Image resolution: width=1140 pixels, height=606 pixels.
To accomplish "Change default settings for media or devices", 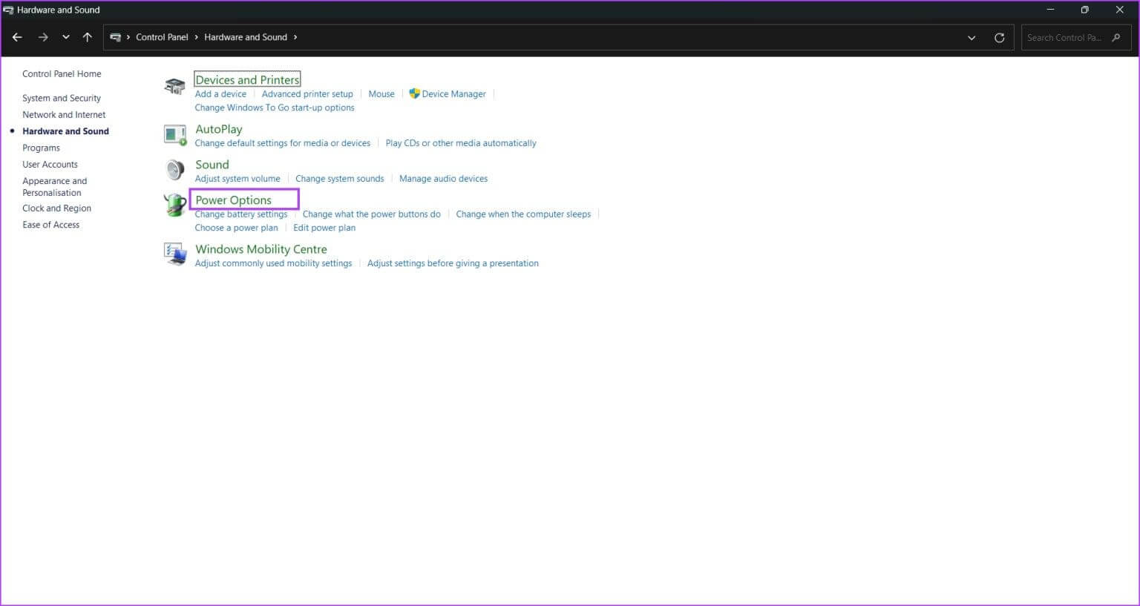I will click(x=282, y=143).
